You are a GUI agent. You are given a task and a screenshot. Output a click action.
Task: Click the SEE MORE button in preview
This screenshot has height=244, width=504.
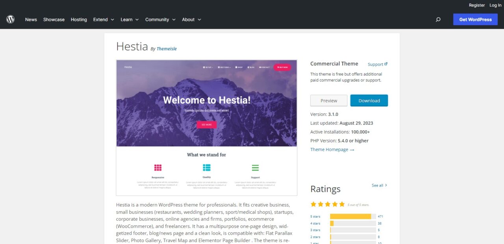(x=207, y=125)
